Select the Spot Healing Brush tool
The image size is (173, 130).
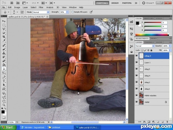pyautogui.click(x=4, y=45)
